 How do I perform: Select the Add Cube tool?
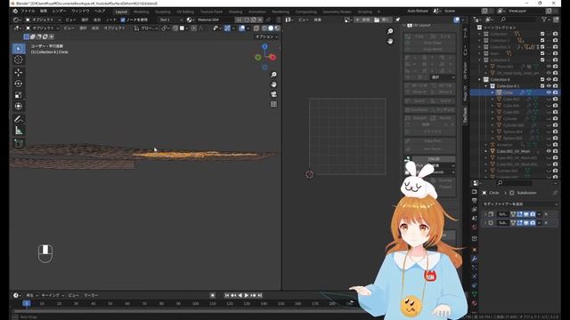19,143
